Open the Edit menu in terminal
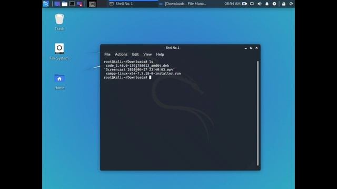Viewport: 337px width, 189px height. [x=135, y=55]
